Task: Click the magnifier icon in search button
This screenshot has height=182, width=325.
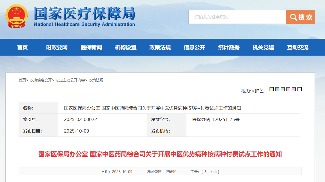Action: [293, 17]
